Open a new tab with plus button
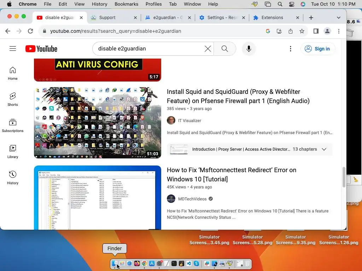Screen dimensions: 362x271 311,18
